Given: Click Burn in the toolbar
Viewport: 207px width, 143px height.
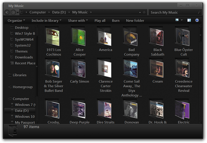Looking at the screenshot, I should (x=116, y=21).
